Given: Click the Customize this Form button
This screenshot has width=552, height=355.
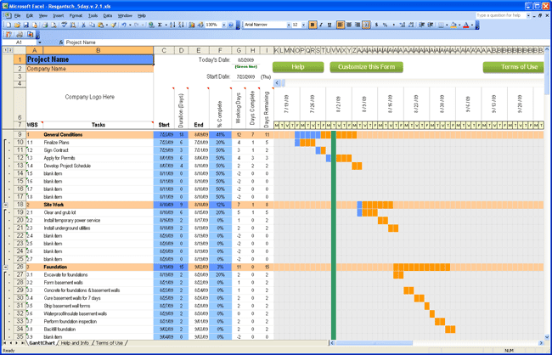Looking at the screenshot, I should (x=366, y=67).
